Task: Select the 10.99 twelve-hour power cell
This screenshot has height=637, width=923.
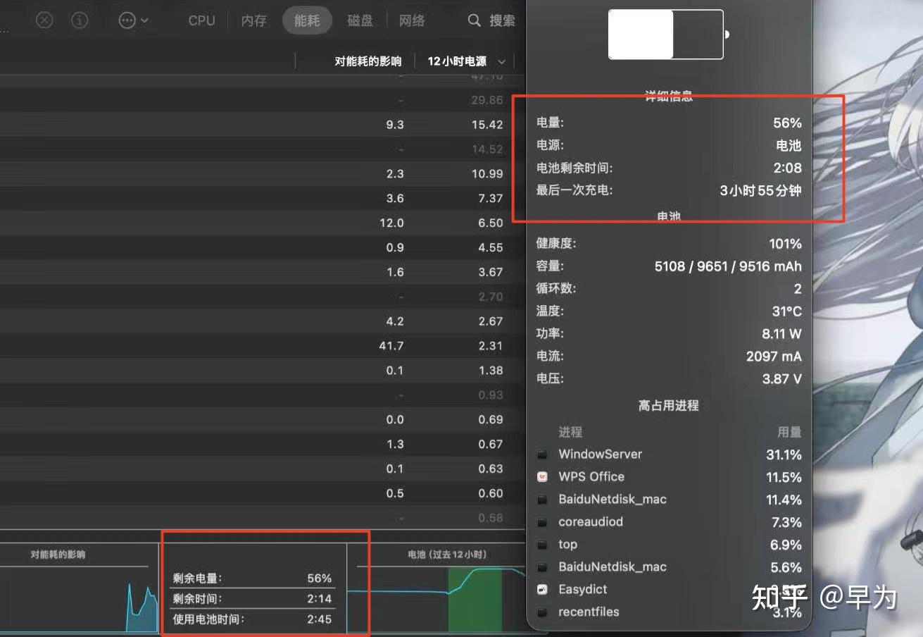Action: click(486, 174)
